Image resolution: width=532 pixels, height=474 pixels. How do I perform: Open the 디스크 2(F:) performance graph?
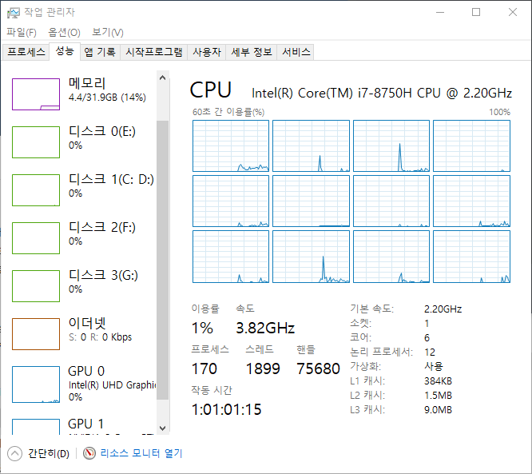pos(36,238)
